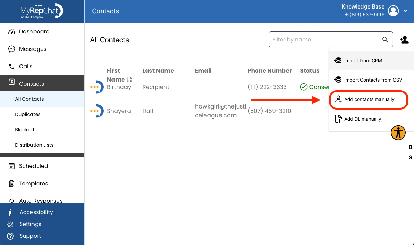The height and width of the screenshot is (245, 414).
Task: Select Add contacts manually
Action: pyautogui.click(x=369, y=100)
